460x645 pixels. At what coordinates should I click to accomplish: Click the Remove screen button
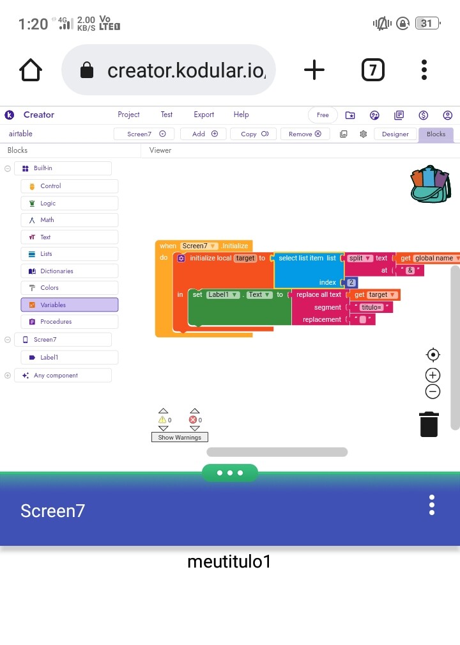pyautogui.click(x=305, y=134)
